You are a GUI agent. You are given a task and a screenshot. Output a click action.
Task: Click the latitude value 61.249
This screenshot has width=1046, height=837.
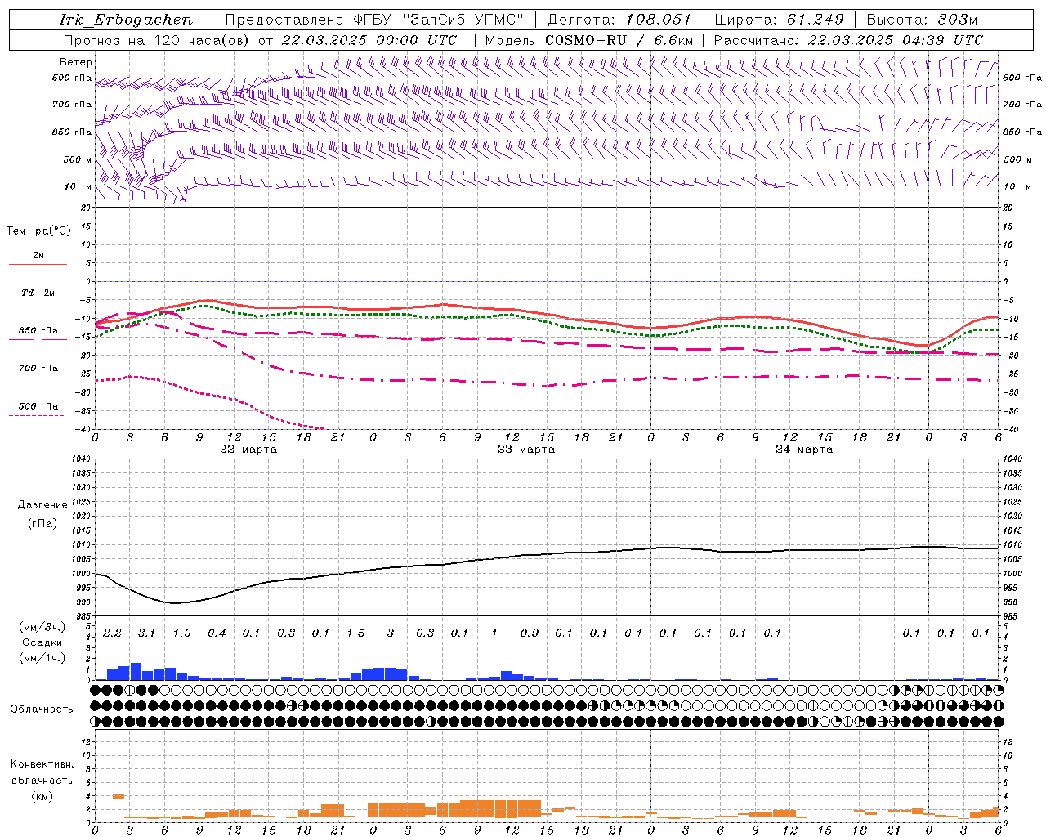(x=815, y=20)
